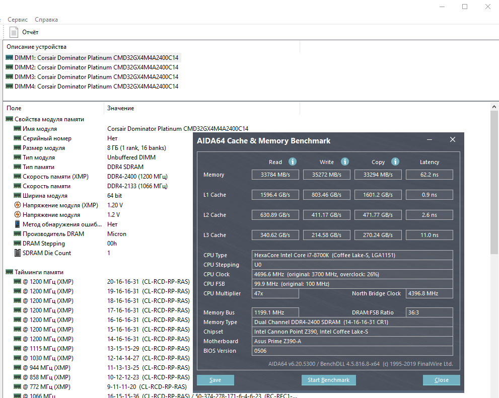Click the icon beside Серийный номер

18,138
